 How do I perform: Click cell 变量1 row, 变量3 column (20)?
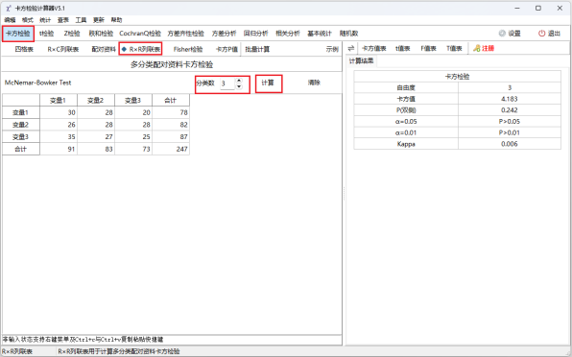pyautogui.click(x=133, y=112)
